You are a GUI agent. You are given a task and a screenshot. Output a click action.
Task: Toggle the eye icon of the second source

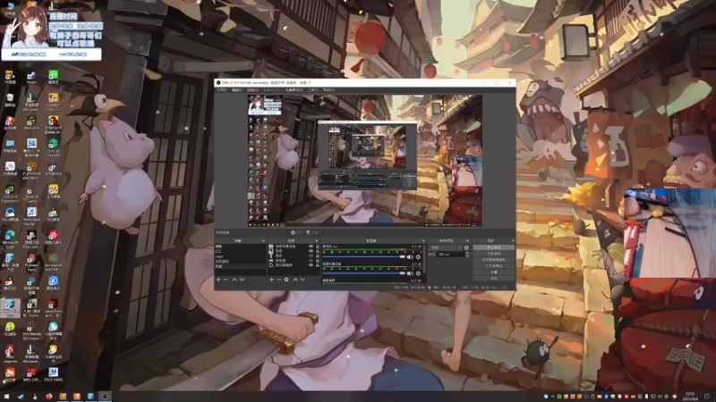[311, 251]
